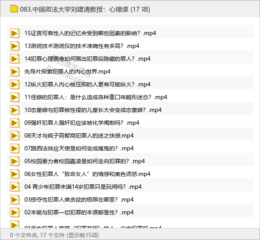The width and height of the screenshot is (260, 240).
Task: Click the video icon for 02本能与犯罪
Action: (x=14, y=212)
